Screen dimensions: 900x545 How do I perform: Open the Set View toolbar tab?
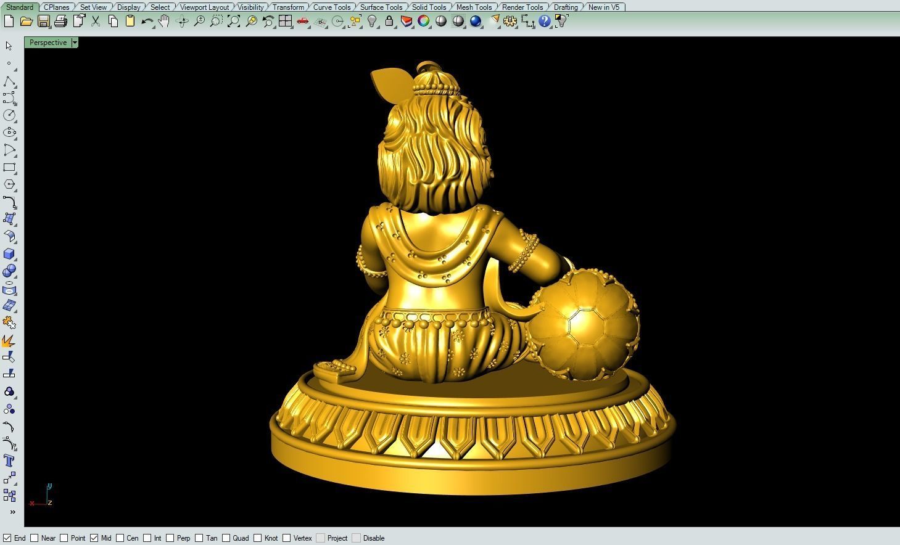(x=94, y=7)
